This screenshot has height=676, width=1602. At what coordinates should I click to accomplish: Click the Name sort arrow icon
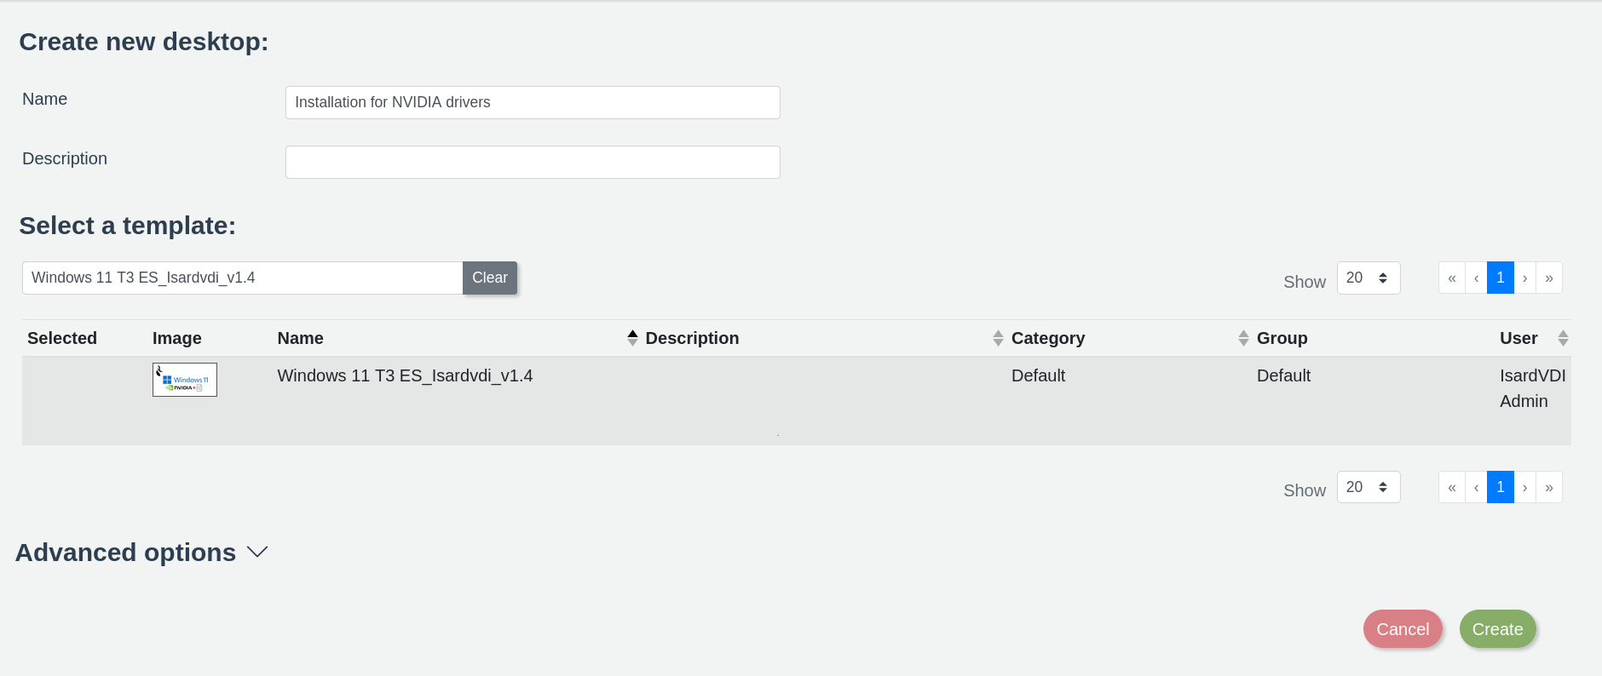tap(632, 338)
